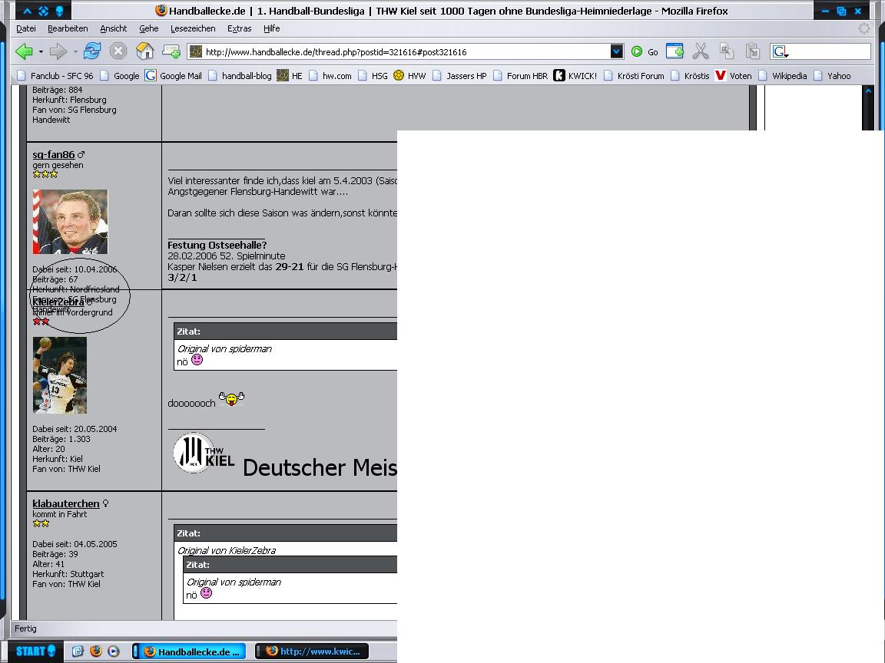885x663 pixels.
Task: Click the KielerZebra avatar image
Action: pyautogui.click(x=60, y=375)
